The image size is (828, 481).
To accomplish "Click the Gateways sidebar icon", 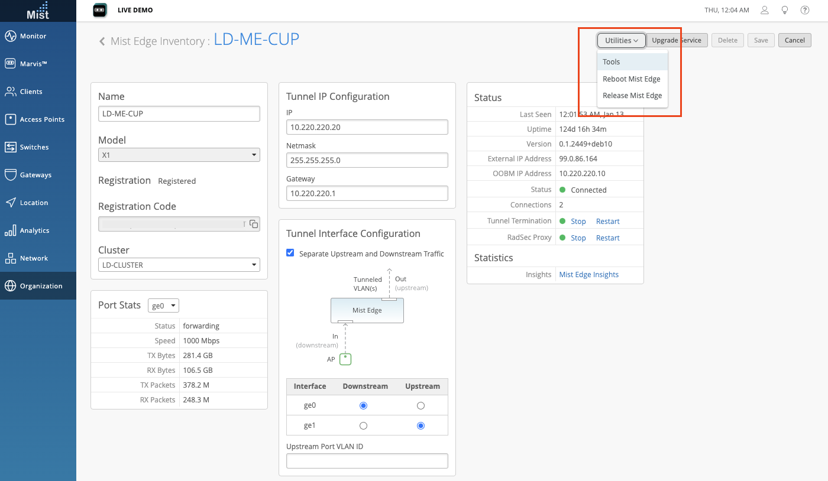I will tap(10, 175).
